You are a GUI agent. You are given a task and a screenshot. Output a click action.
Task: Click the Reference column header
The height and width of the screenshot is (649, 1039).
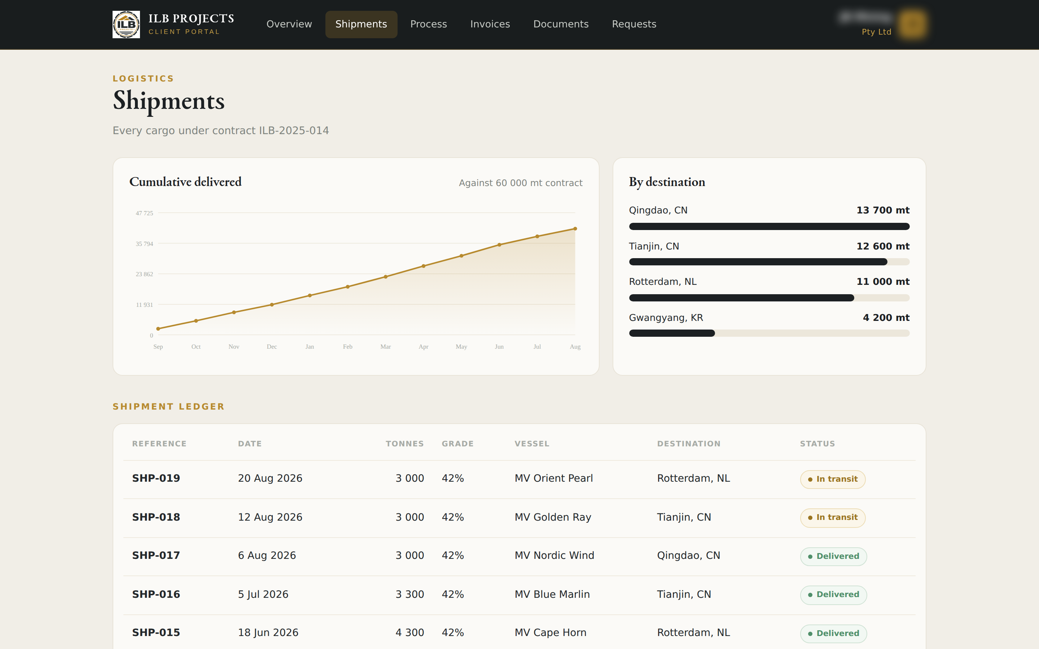click(x=159, y=444)
